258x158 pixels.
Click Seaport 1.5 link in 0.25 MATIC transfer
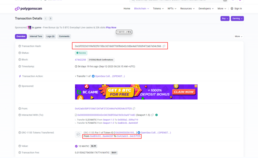coord(108,120)
